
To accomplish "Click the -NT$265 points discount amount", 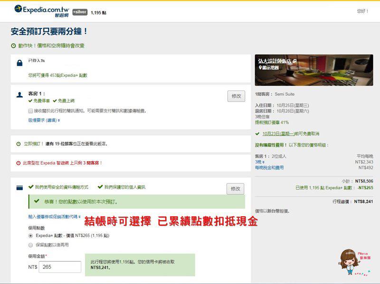I will point(365,188).
